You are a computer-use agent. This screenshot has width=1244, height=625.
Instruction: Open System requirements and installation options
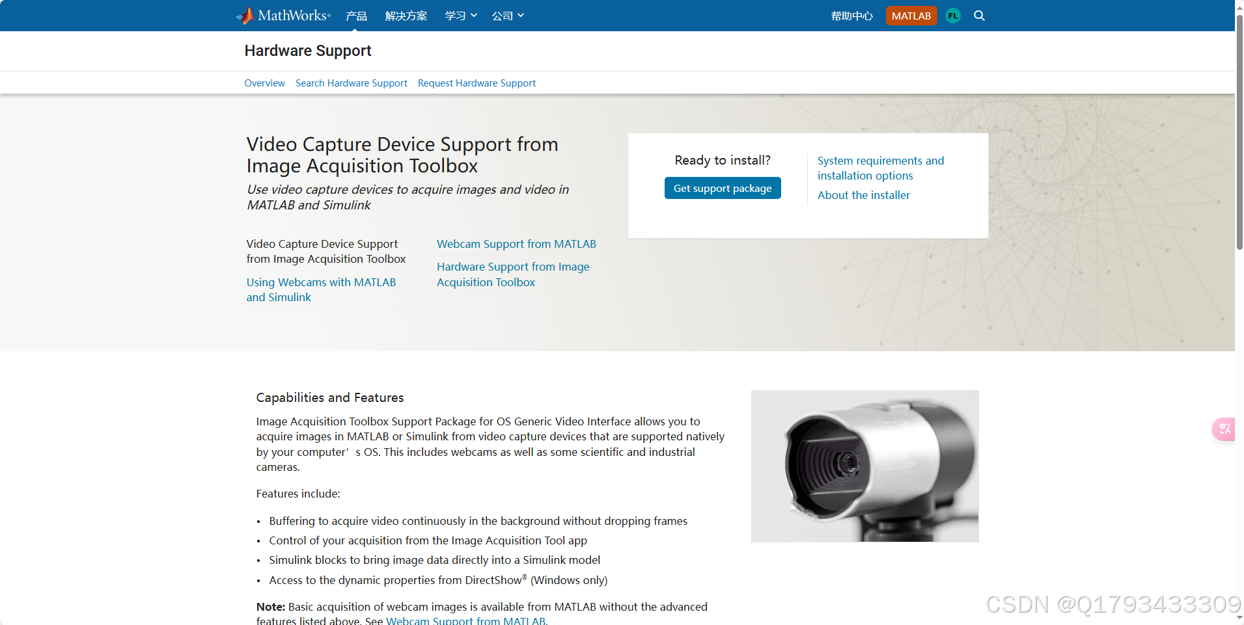pos(881,168)
